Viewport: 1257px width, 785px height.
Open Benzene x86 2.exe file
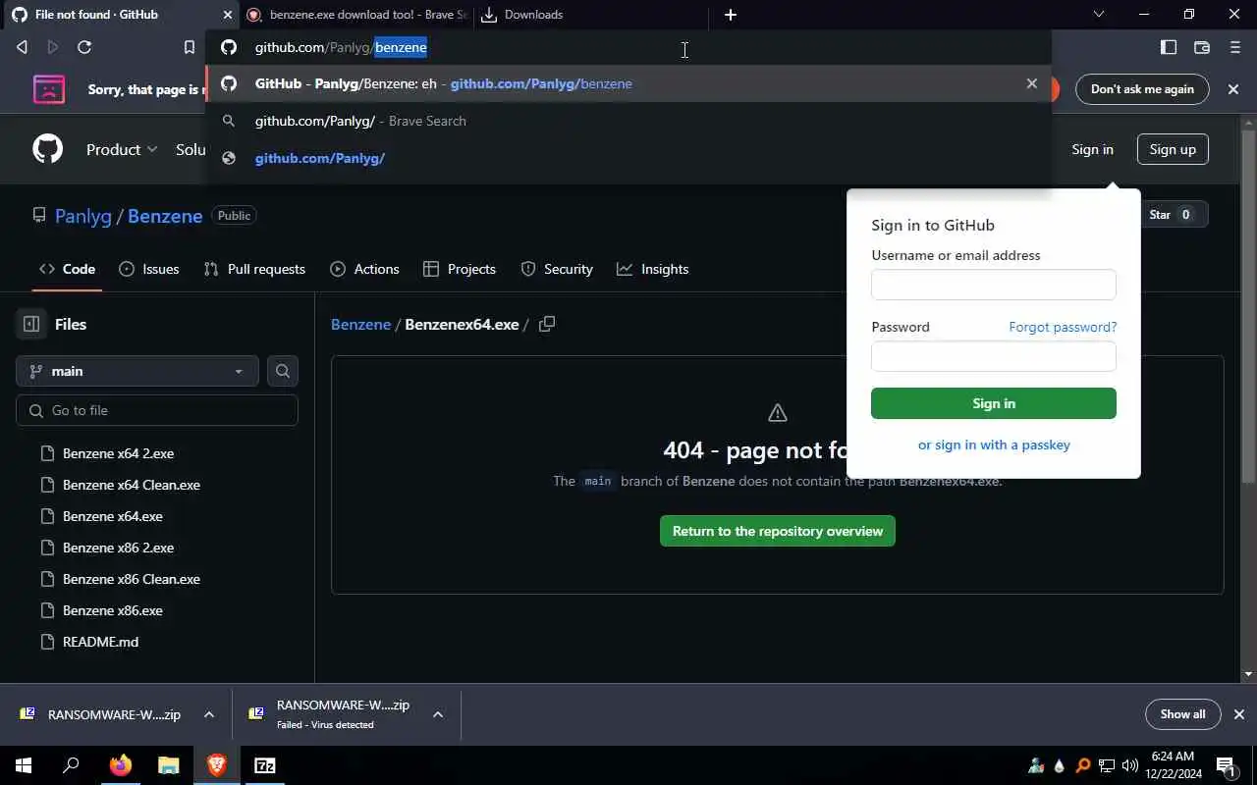pyautogui.click(x=118, y=548)
